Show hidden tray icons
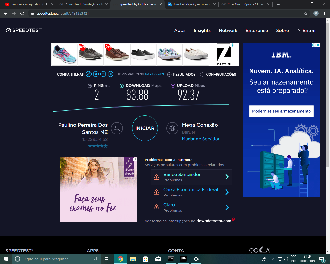 pos(273,259)
